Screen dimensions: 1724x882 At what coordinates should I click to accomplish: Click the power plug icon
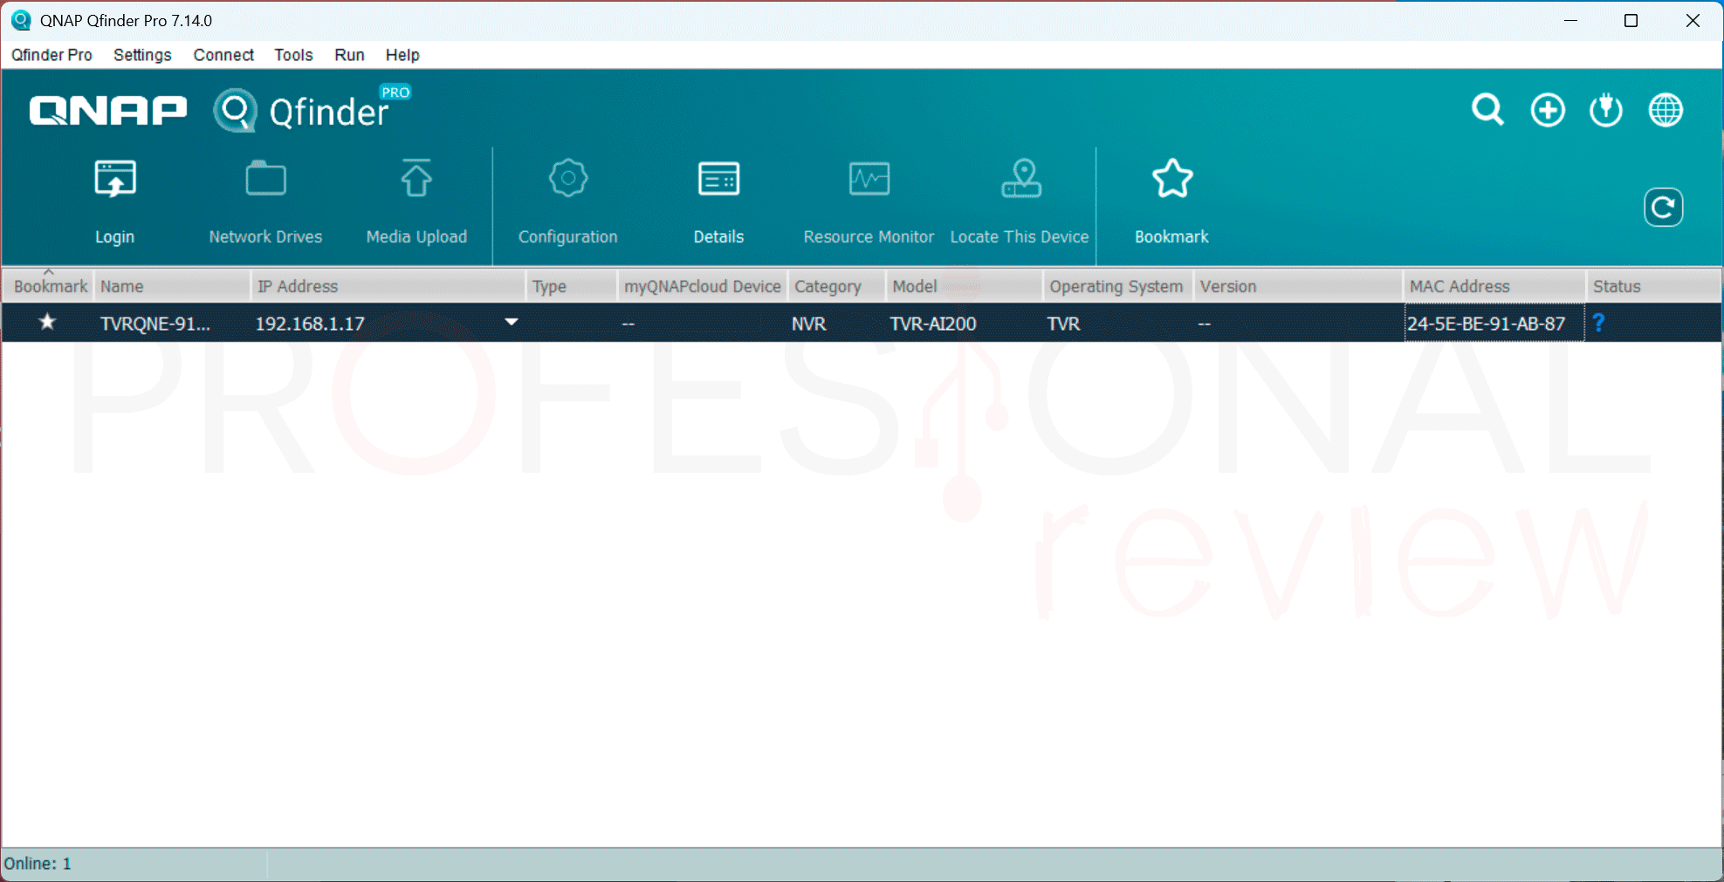point(1606,110)
